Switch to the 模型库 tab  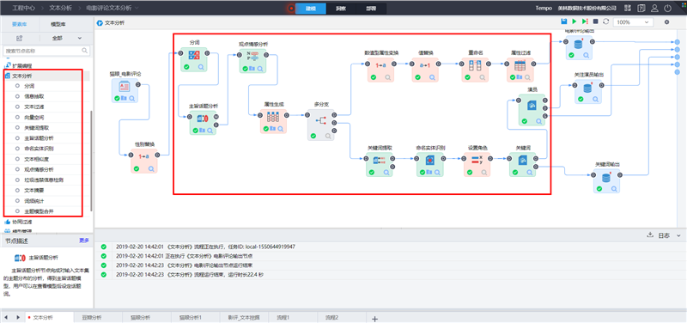click(x=58, y=24)
